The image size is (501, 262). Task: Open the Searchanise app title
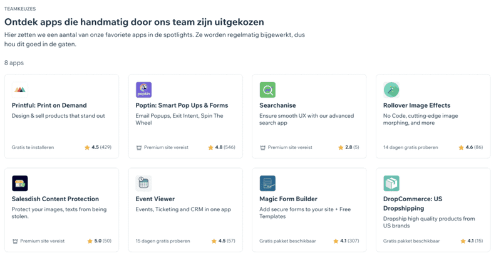[277, 105]
